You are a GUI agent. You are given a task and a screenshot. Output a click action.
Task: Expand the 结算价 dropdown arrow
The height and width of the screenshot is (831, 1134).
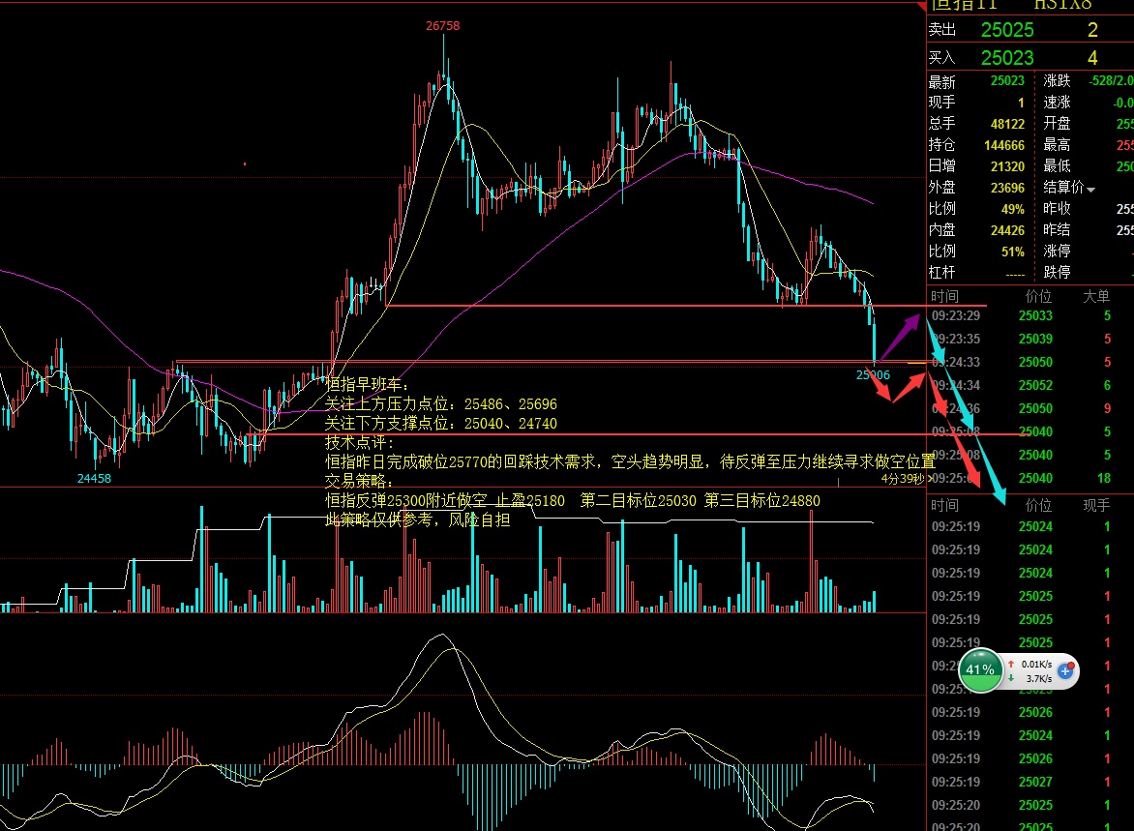1090,190
